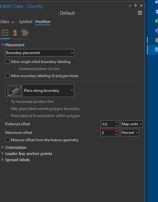Collapse the Placement section

coord(3,45)
